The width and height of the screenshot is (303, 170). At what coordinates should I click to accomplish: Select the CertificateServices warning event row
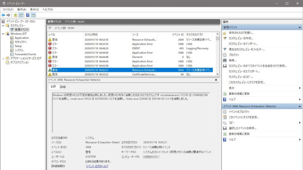[x=130, y=74]
